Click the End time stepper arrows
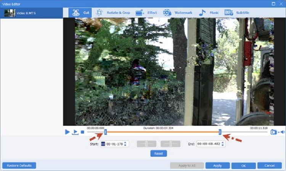This screenshot has height=171, width=286. point(223,144)
